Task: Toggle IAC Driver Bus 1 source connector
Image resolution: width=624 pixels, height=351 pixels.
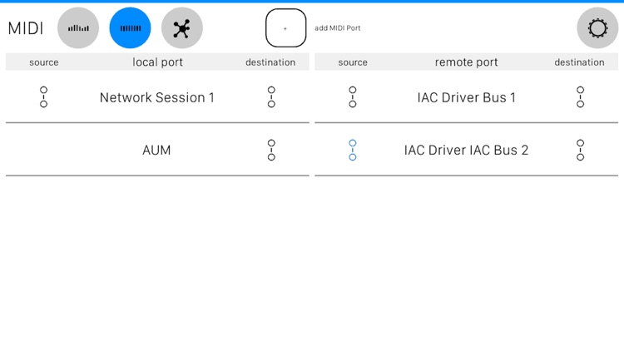Action: pyautogui.click(x=353, y=97)
